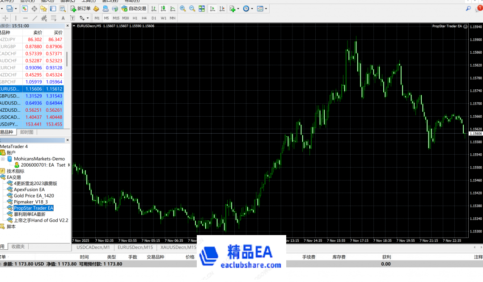Toggle the AutoTrading (自动交易) button
This screenshot has width=483, height=282.
134,8
